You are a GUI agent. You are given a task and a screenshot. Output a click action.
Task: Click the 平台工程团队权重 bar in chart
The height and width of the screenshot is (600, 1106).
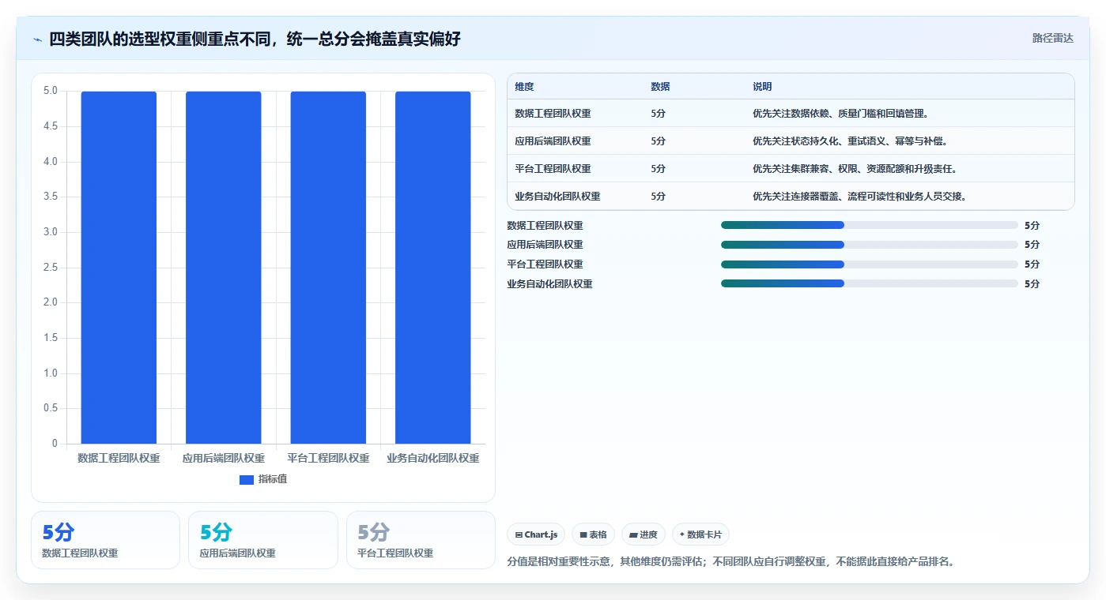[328, 268]
